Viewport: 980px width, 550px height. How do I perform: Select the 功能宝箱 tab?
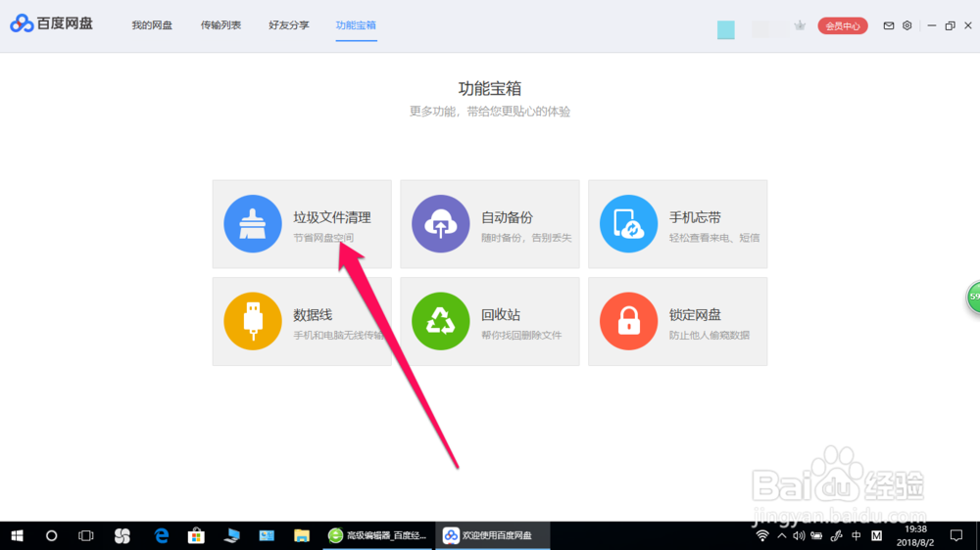click(356, 25)
